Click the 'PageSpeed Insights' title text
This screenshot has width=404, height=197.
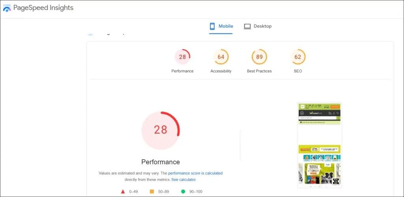point(43,8)
